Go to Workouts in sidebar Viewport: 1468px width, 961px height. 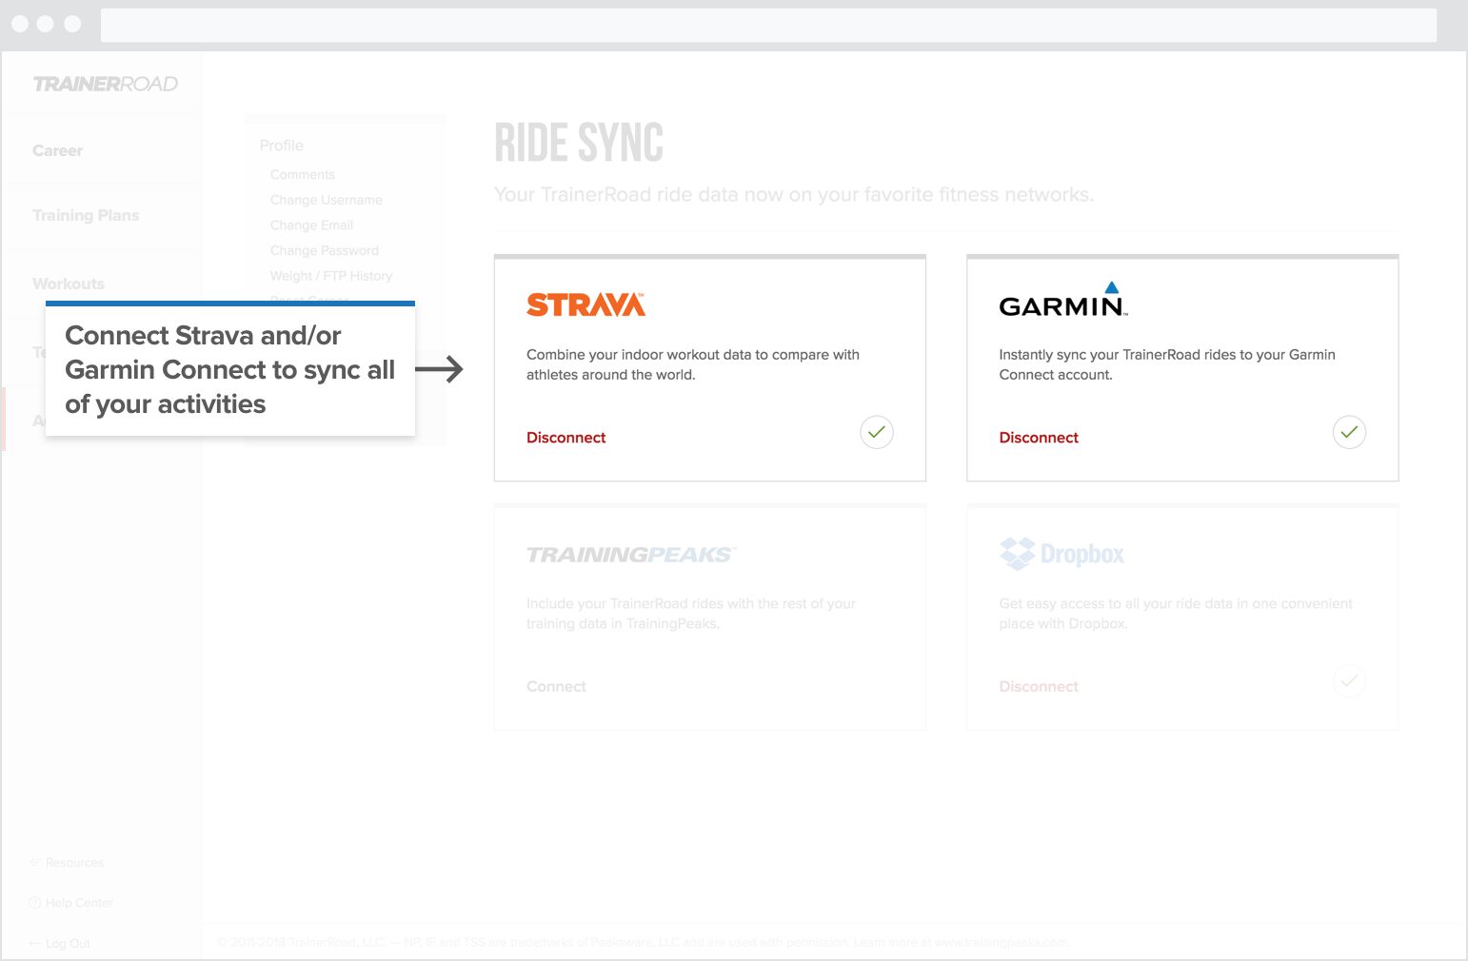pyautogui.click(x=69, y=284)
